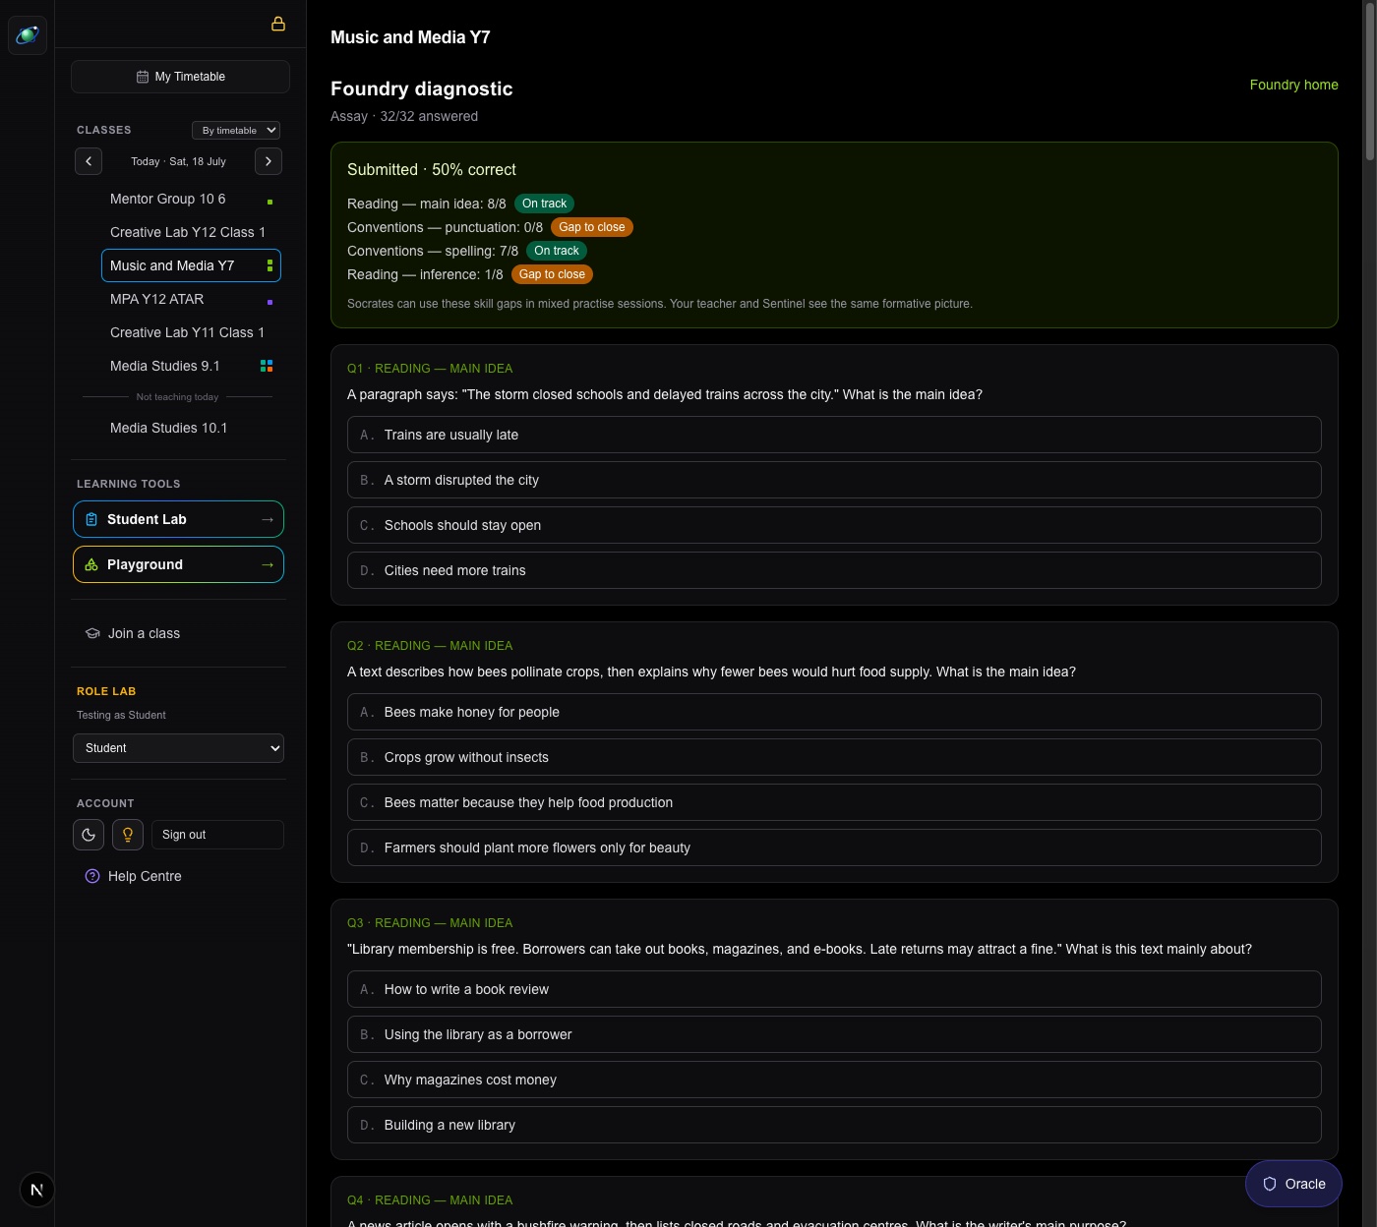Select Q1 option A 'Trains are usually late'

coord(834,435)
